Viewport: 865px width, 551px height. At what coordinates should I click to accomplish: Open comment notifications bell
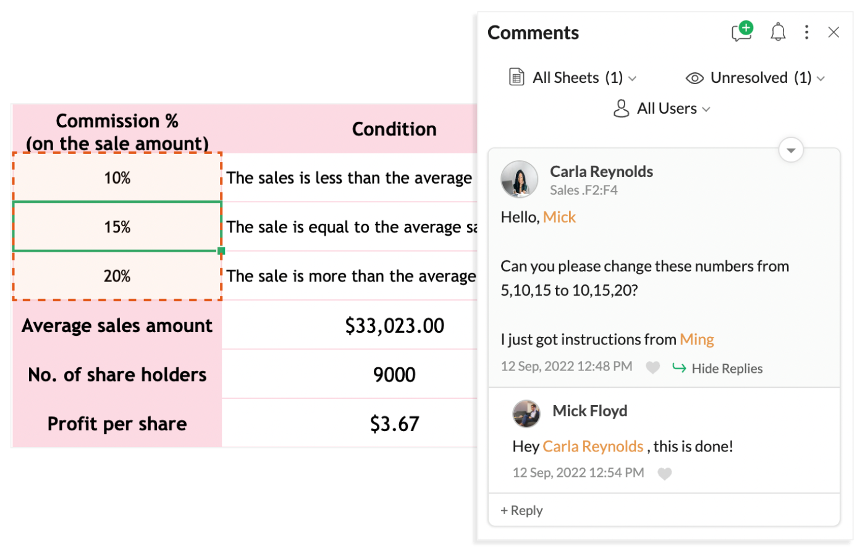(778, 32)
